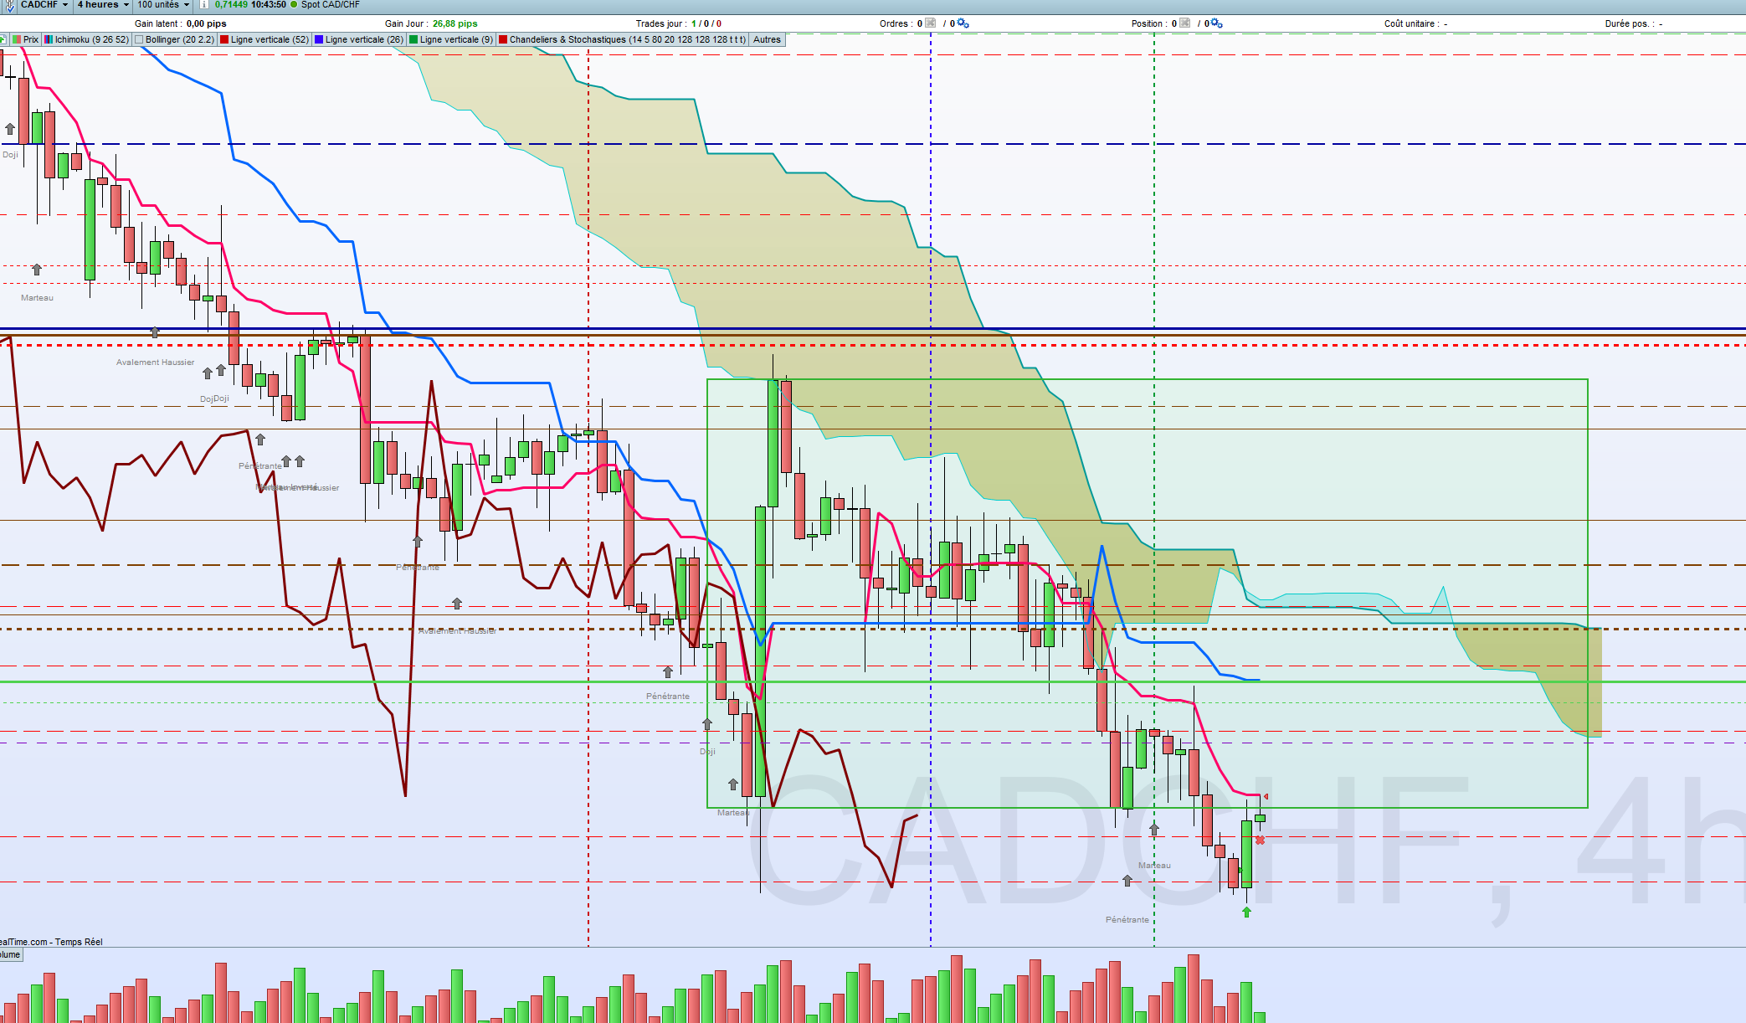This screenshot has width=1746, height=1023.
Task: Open the Autres indicators menu
Action: (767, 39)
